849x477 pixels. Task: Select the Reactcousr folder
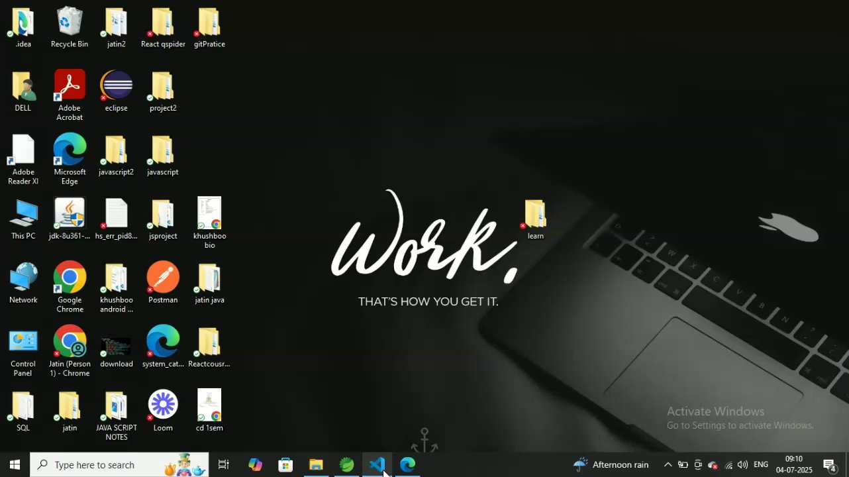click(209, 348)
